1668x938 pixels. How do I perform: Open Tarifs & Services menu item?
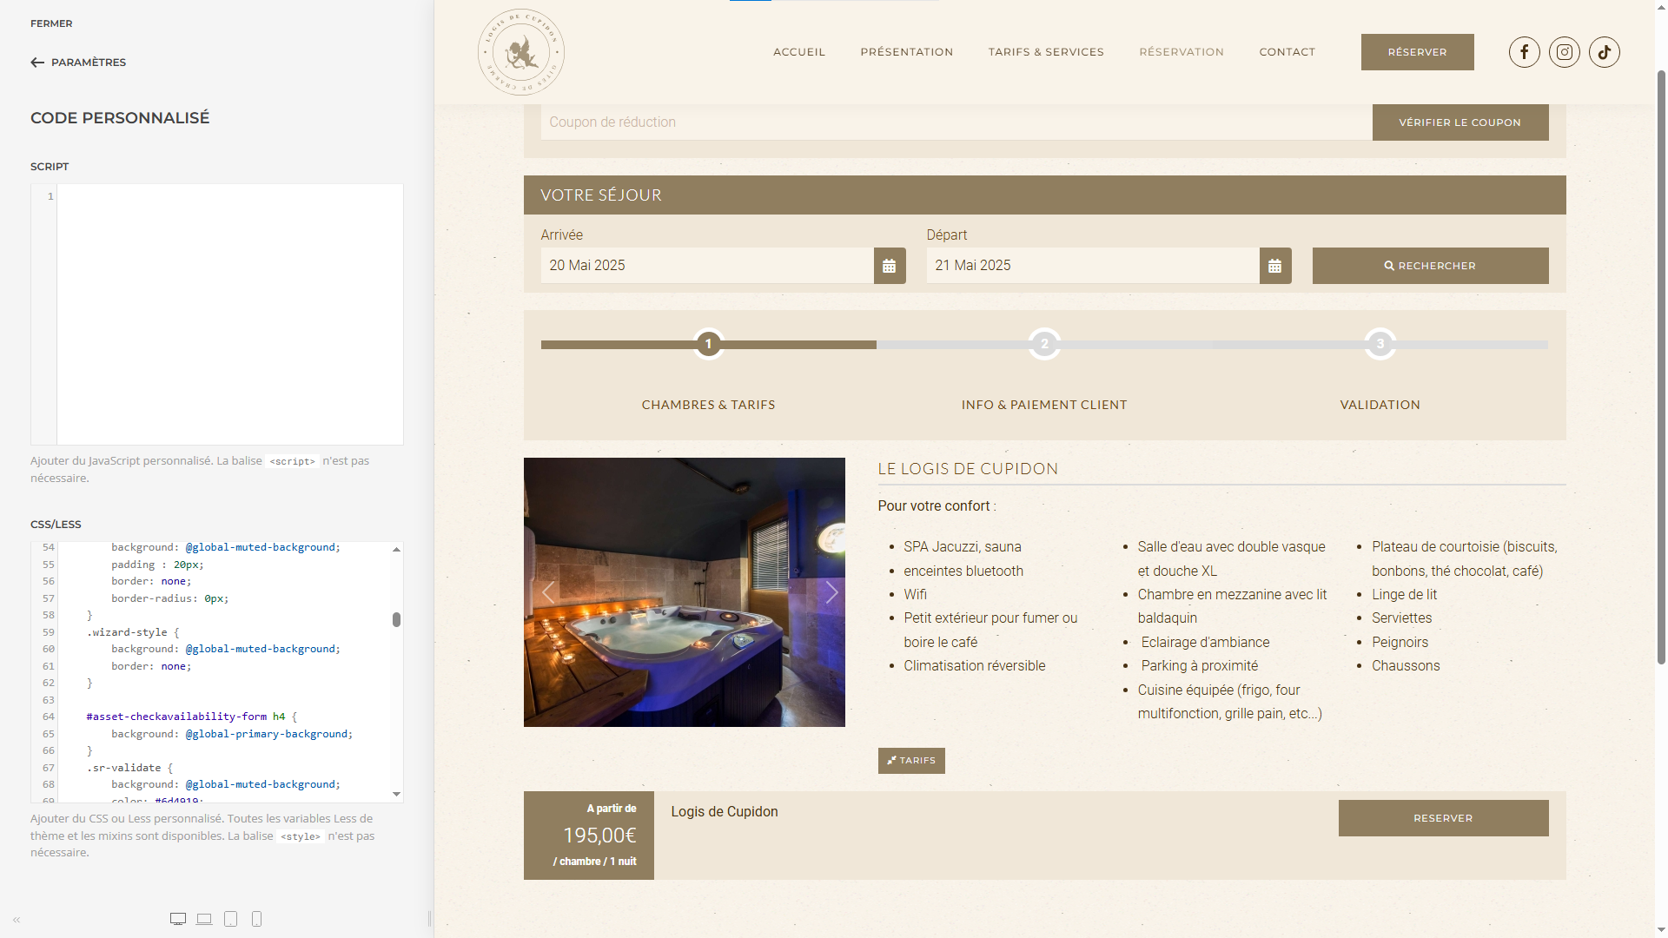pos(1045,52)
